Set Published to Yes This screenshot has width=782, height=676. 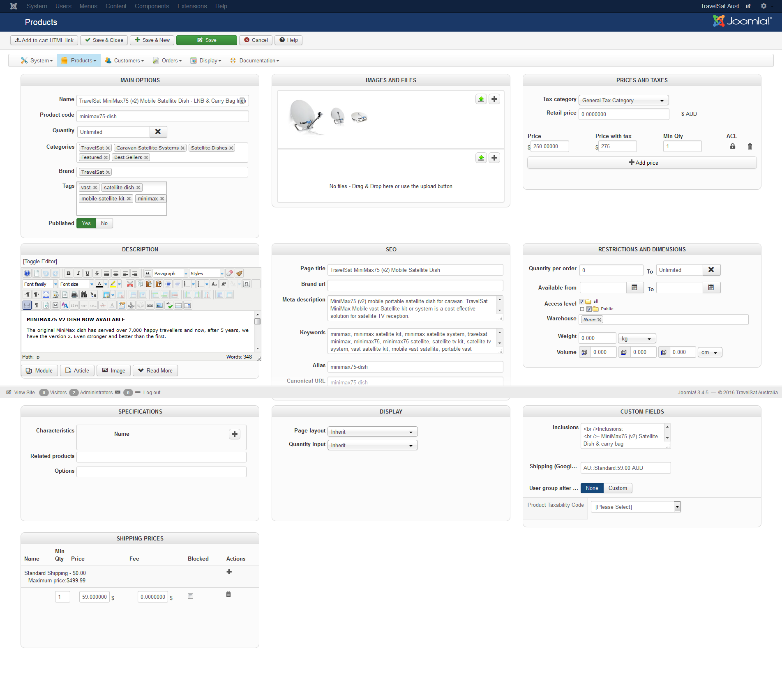(86, 223)
